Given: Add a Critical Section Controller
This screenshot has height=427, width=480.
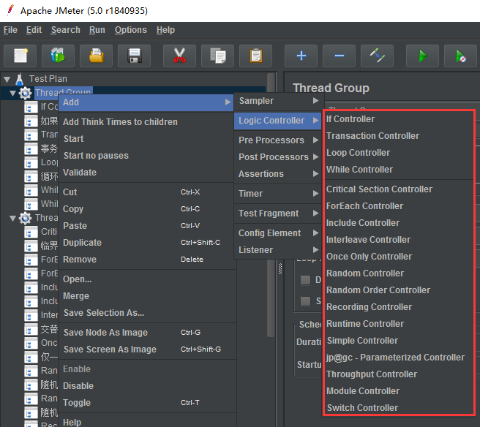Looking at the screenshot, I should tap(399, 189).
